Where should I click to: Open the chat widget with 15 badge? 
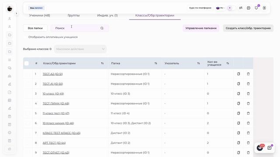(x=259, y=148)
